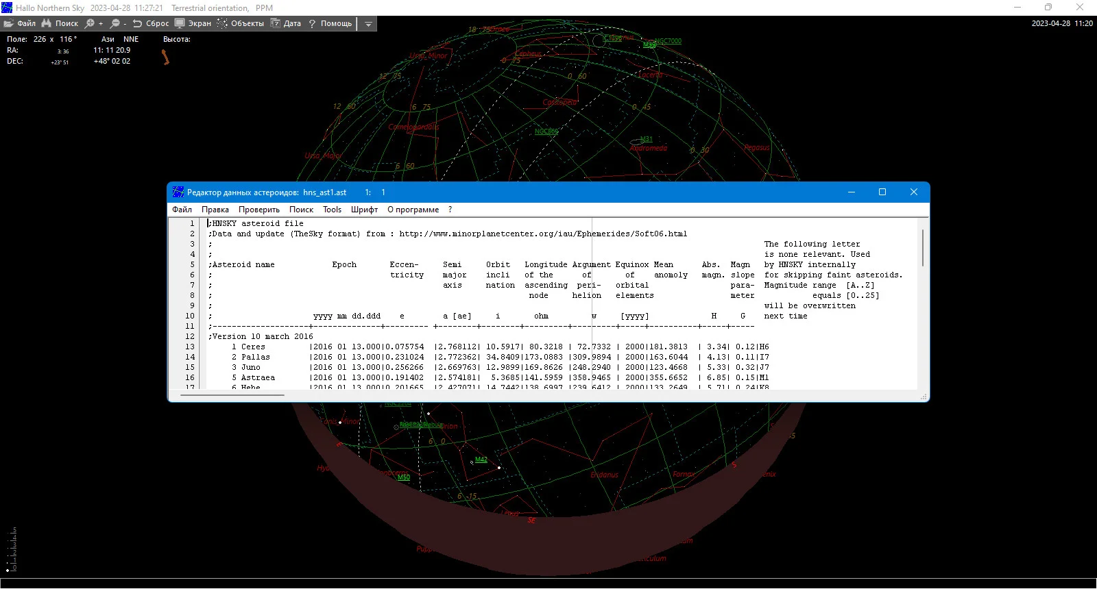Click the editor's vertical scrollbar thumb
The height and width of the screenshot is (589, 1097).
coord(923,248)
